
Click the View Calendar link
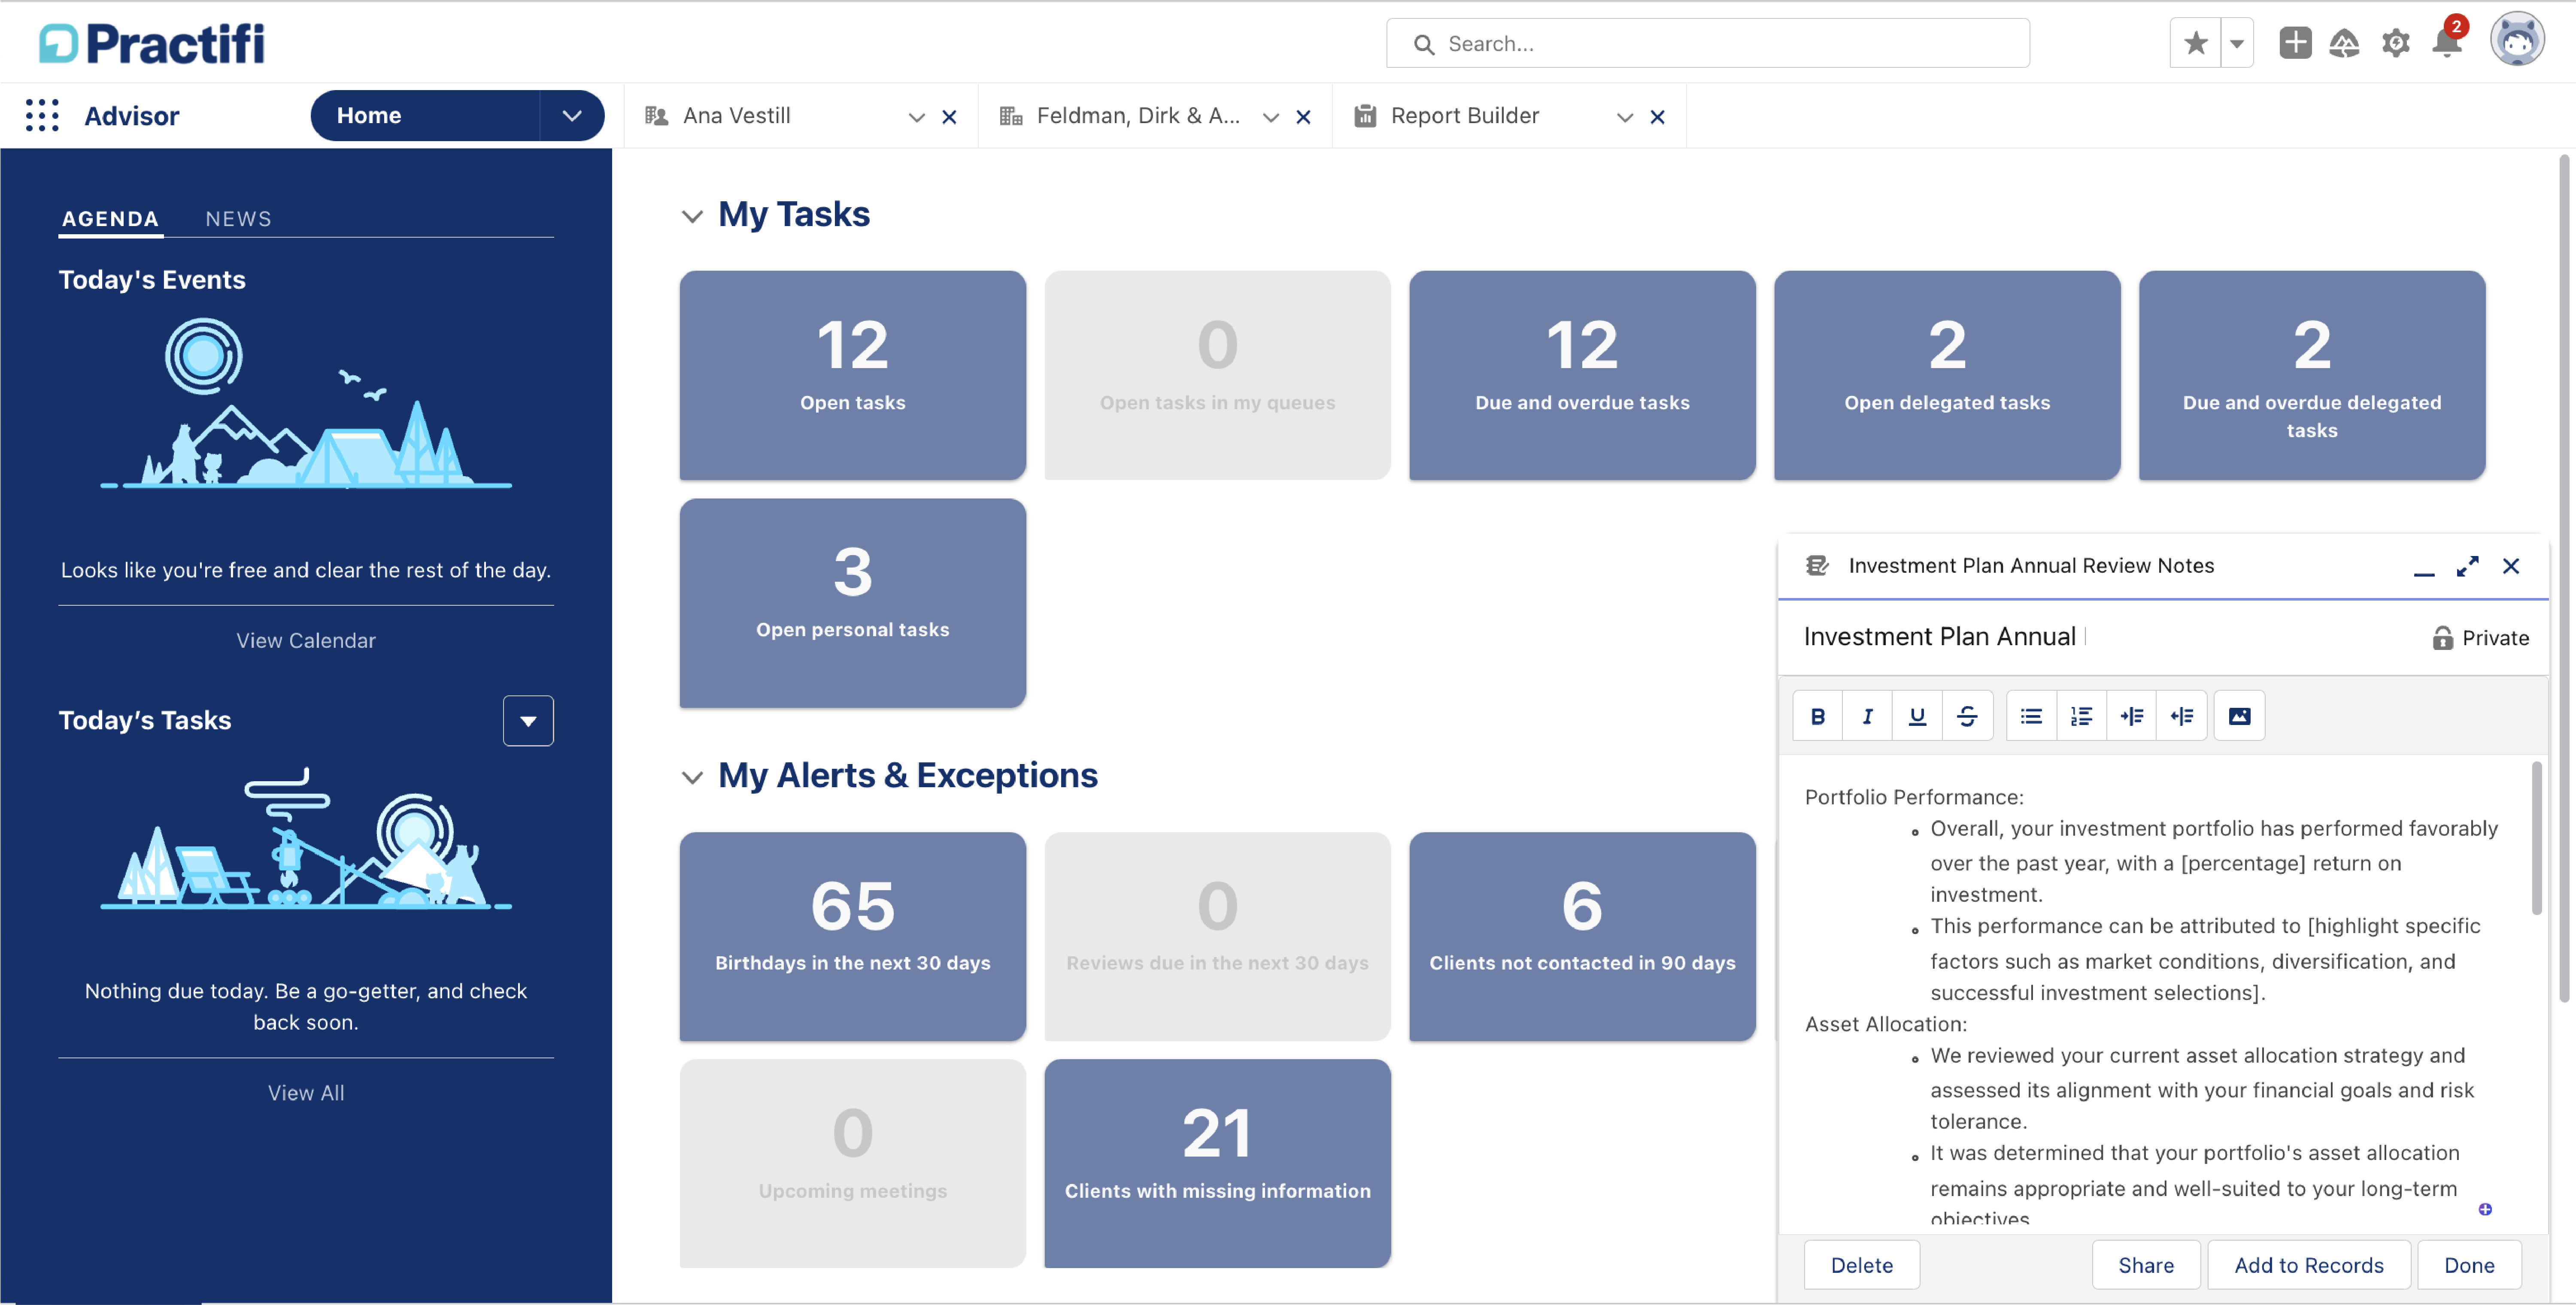[x=306, y=640]
